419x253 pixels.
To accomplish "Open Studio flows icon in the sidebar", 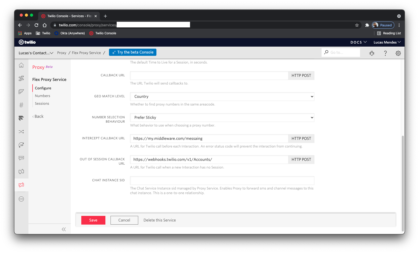I will [x=21, y=78].
